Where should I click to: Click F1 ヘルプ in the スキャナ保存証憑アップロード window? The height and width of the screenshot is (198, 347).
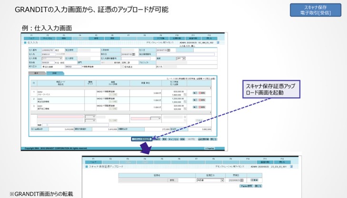pos(93,162)
